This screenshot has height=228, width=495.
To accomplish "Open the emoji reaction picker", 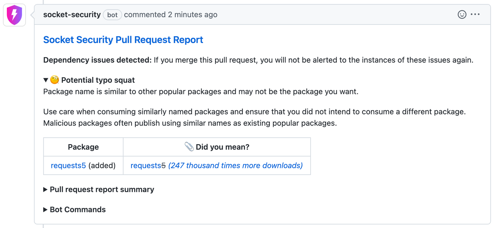I will pyautogui.click(x=462, y=15).
